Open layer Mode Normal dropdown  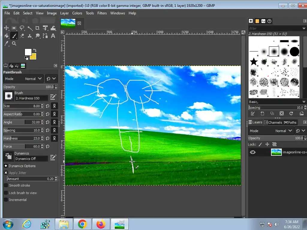click(271, 131)
